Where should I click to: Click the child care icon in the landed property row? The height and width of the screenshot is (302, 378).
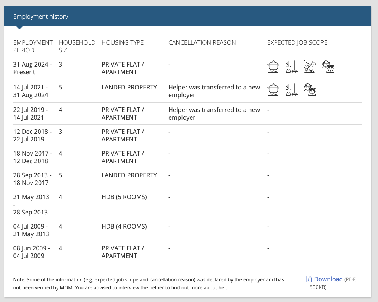pos(310,89)
